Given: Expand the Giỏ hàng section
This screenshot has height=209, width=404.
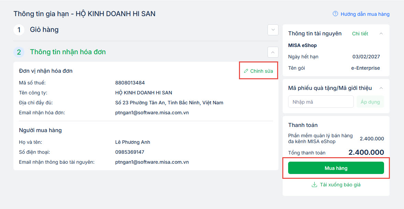Looking at the screenshot, I should click(x=273, y=30).
